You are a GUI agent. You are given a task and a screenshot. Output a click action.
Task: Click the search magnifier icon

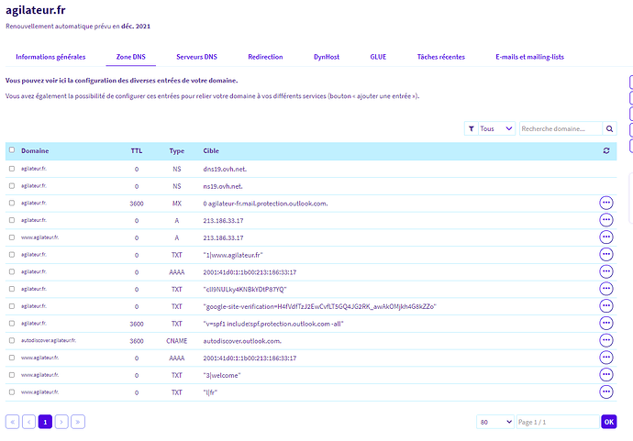(609, 128)
